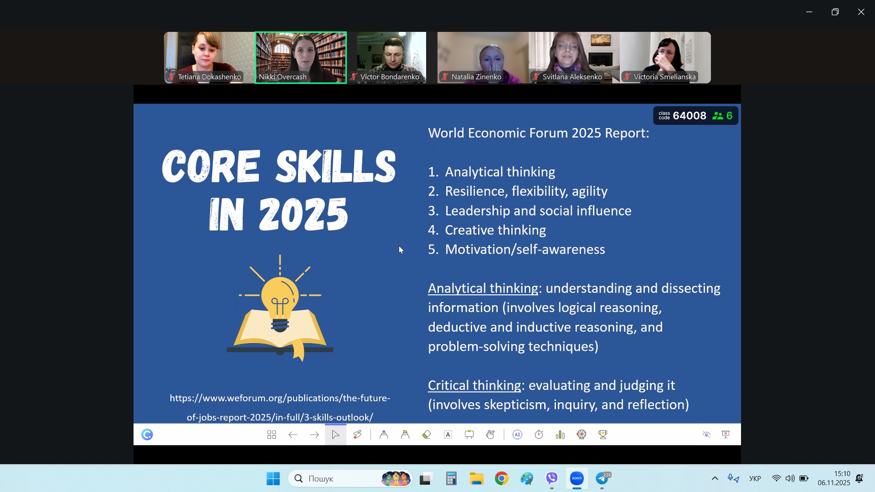Go to previous slide arrow
This screenshot has height=492, width=875.
pyautogui.click(x=293, y=435)
